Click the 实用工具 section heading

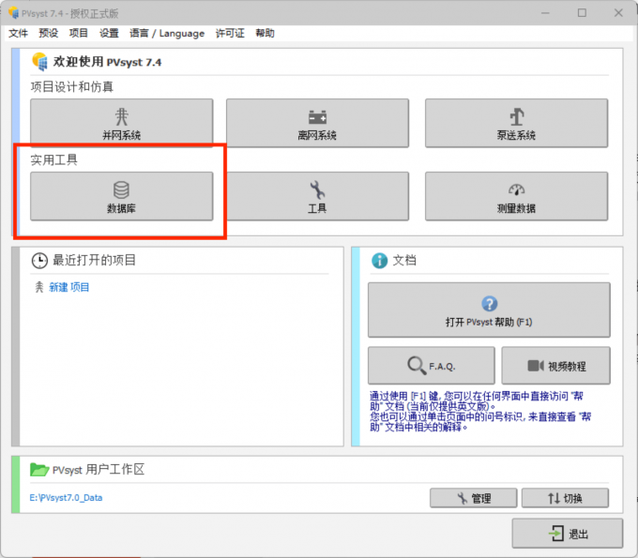click(x=53, y=159)
